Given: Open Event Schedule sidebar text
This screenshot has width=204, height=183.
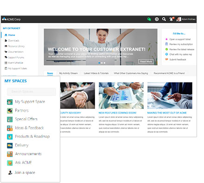Looking at the screenshot, I should tap(16, 63).
